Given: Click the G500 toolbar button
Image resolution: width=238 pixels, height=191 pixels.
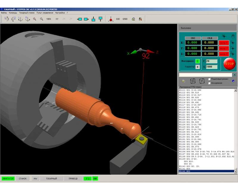Looking at the screenshot, I should point(125,19).
